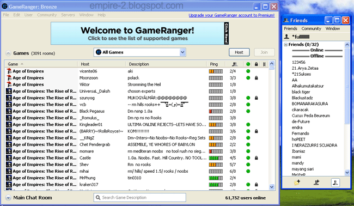The image size is (354, 206).
Task: Collapse the Friends (0/32) group
Action: (x=286, y=45)
